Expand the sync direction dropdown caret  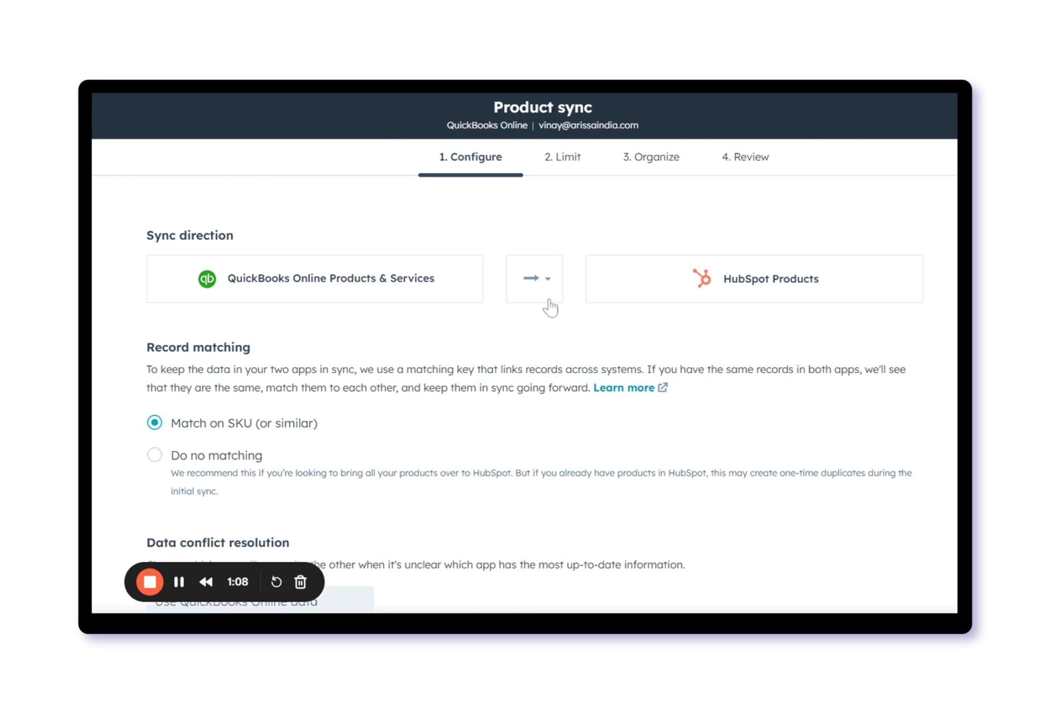pos(547,278)
